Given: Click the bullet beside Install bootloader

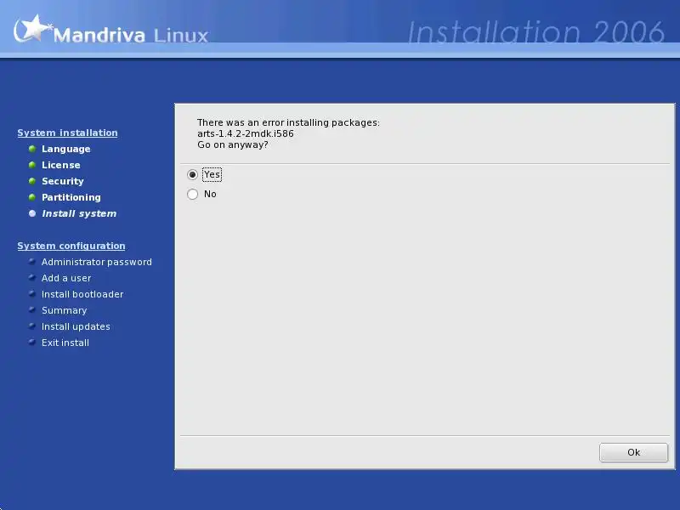Looking at the screenshot, I should pos(31,293).
